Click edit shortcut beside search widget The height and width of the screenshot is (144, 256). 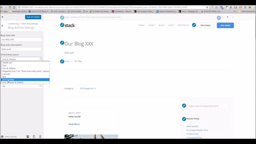pyautogui.click(x=184, y=106)
